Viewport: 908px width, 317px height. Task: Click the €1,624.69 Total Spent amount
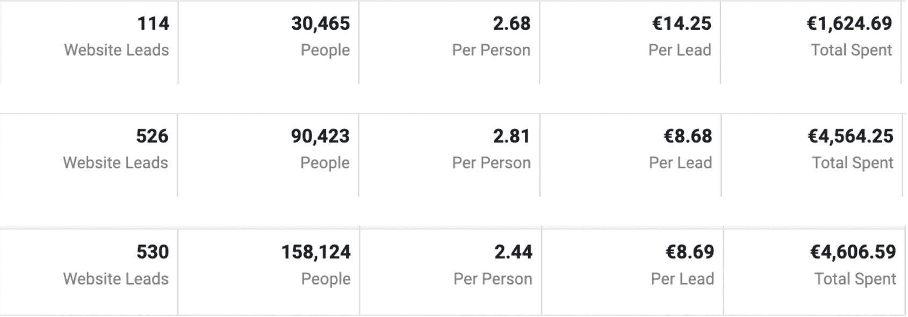(x=849, y=24)
